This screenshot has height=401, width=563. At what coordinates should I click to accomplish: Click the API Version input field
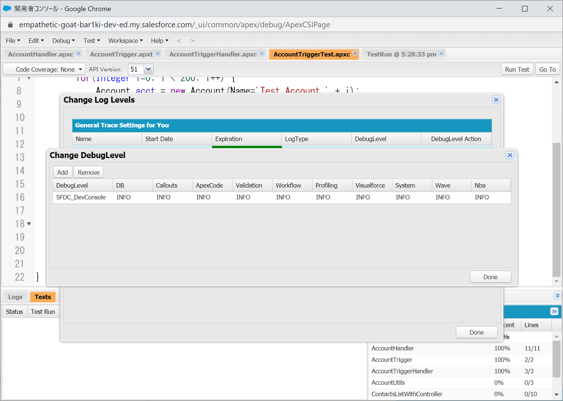pos(136,69)
